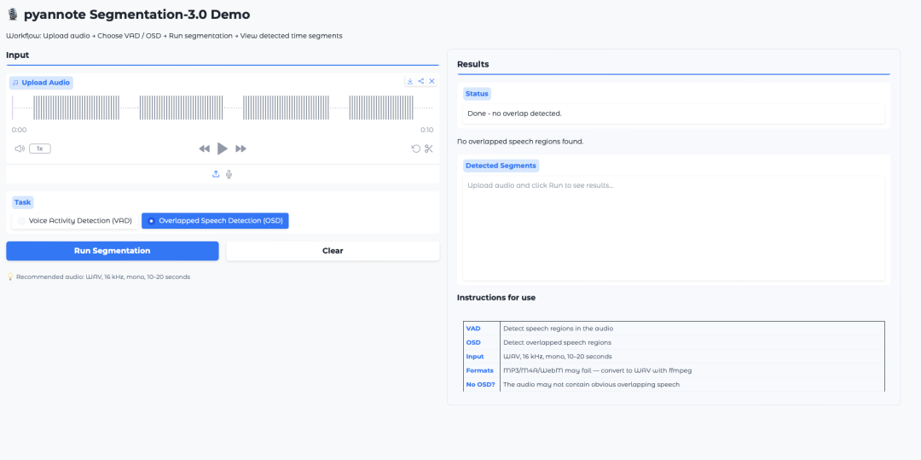Click the VAD row in instructions table
The width and height of the screenshot is (921, 460).
[x=674, y=329]
